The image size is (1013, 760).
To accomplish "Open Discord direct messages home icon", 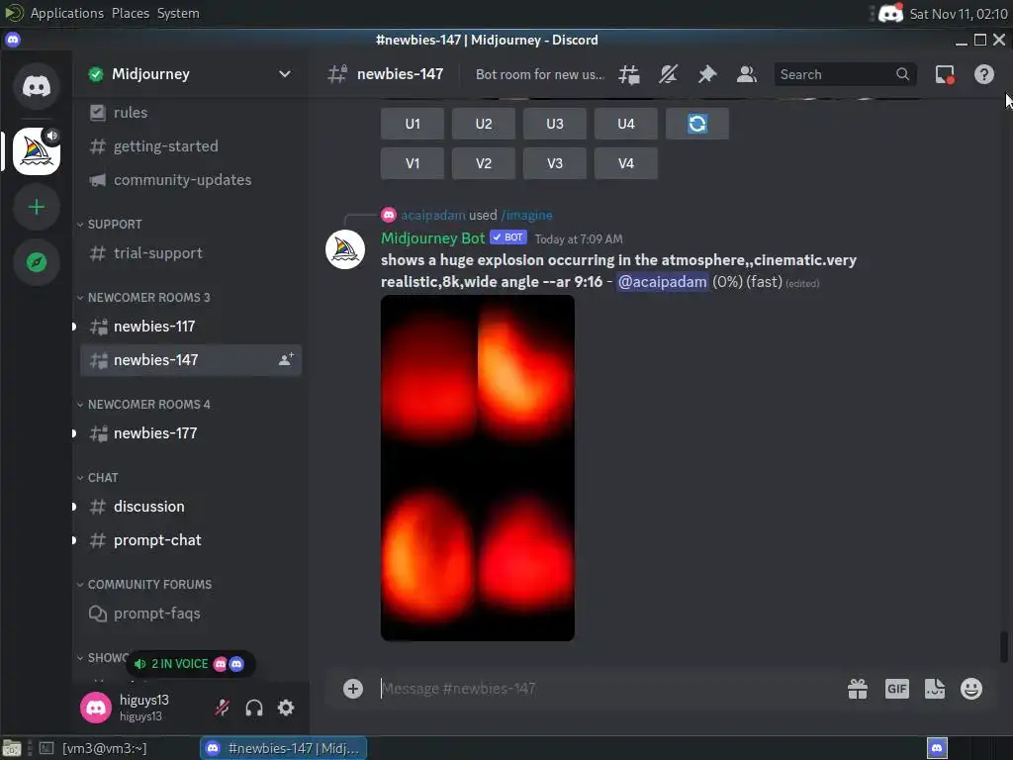I will pos(37,86).
